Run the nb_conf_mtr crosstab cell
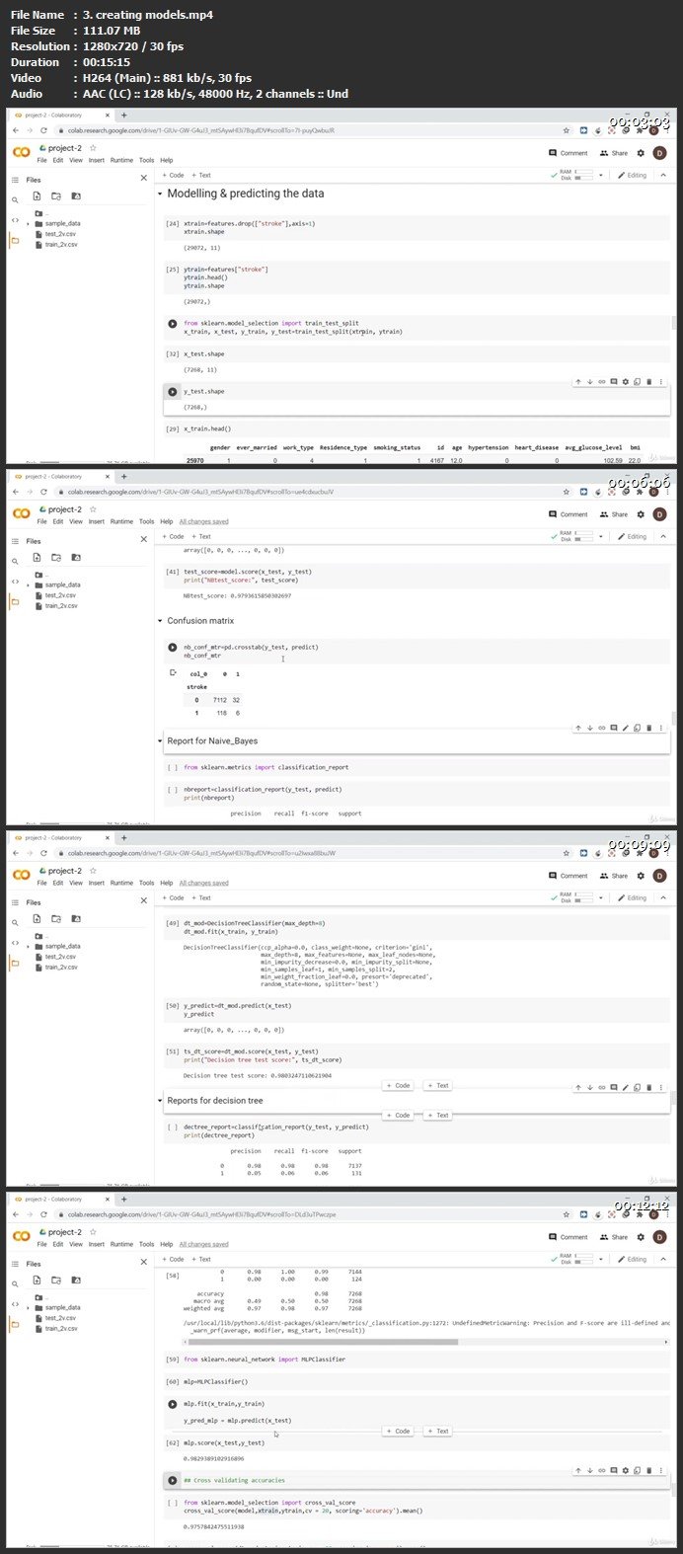Viewport: 683px width, 1554px height. (174, 647)
